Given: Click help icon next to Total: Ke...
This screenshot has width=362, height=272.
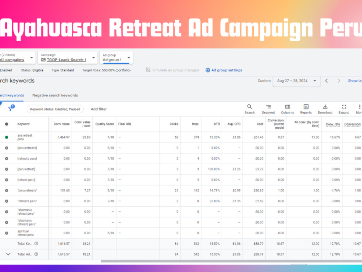Looking at the screenshot, I should point(36,244).
